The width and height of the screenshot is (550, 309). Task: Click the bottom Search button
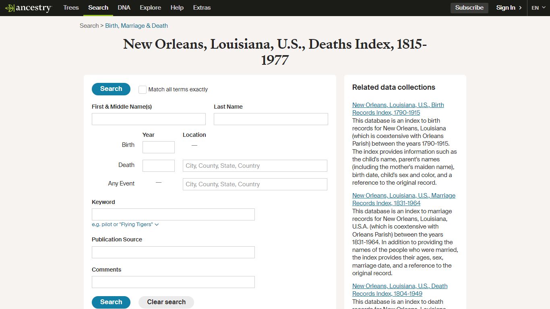click(111, 302)
